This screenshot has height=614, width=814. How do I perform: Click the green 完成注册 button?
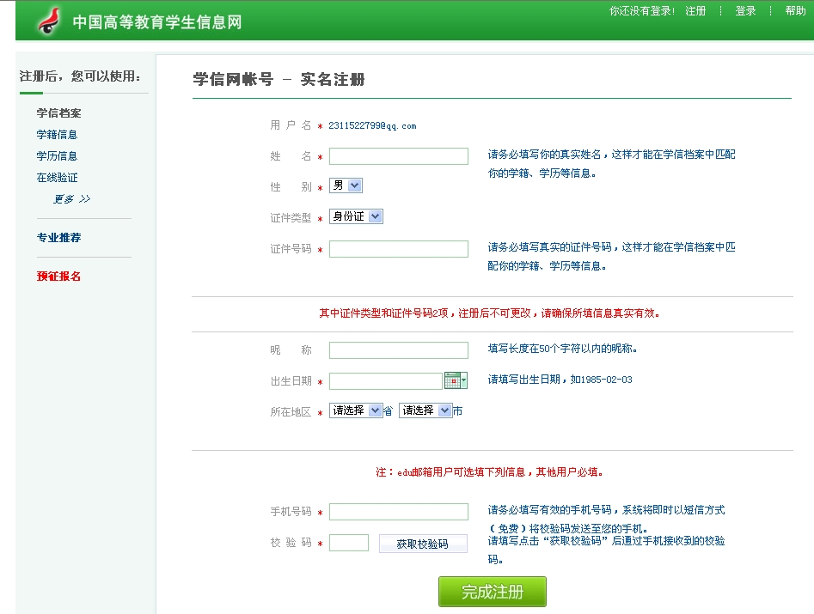(493, 592)
